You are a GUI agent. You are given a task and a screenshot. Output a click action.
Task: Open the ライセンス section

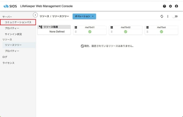click(9, 63)
